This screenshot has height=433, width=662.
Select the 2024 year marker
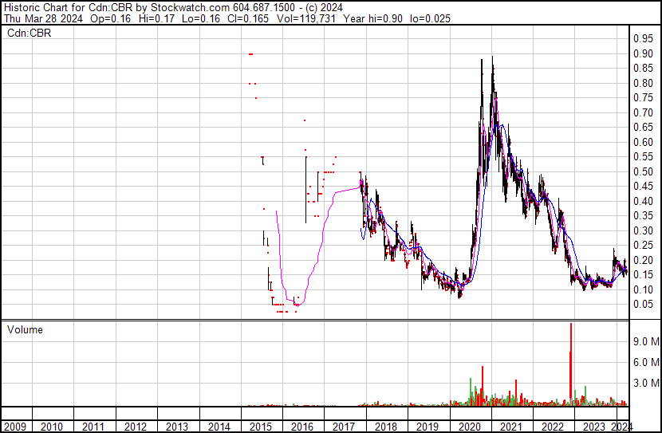[x=624, y=427]
